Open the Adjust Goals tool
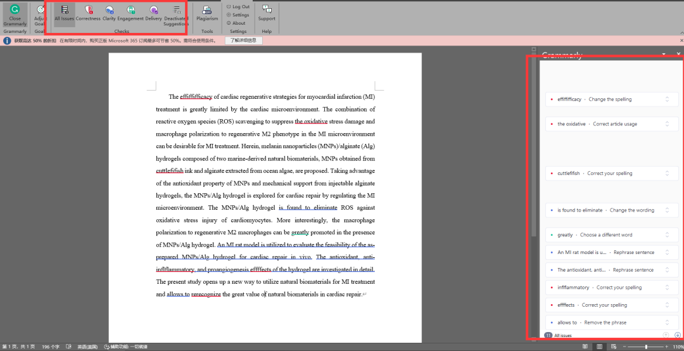Viewport: 684px width, 351px height. (40, 15)
